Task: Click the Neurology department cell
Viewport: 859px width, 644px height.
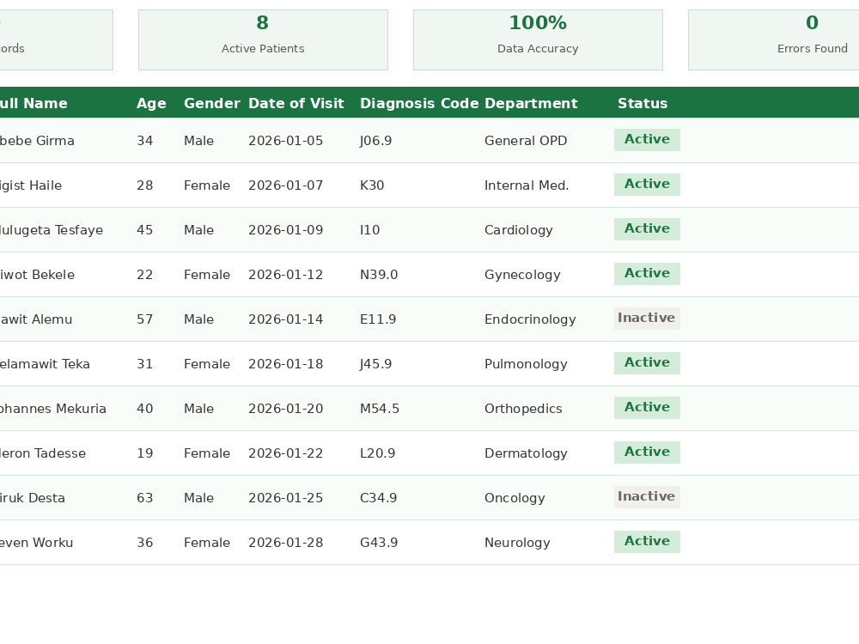Action: [517, 544]
